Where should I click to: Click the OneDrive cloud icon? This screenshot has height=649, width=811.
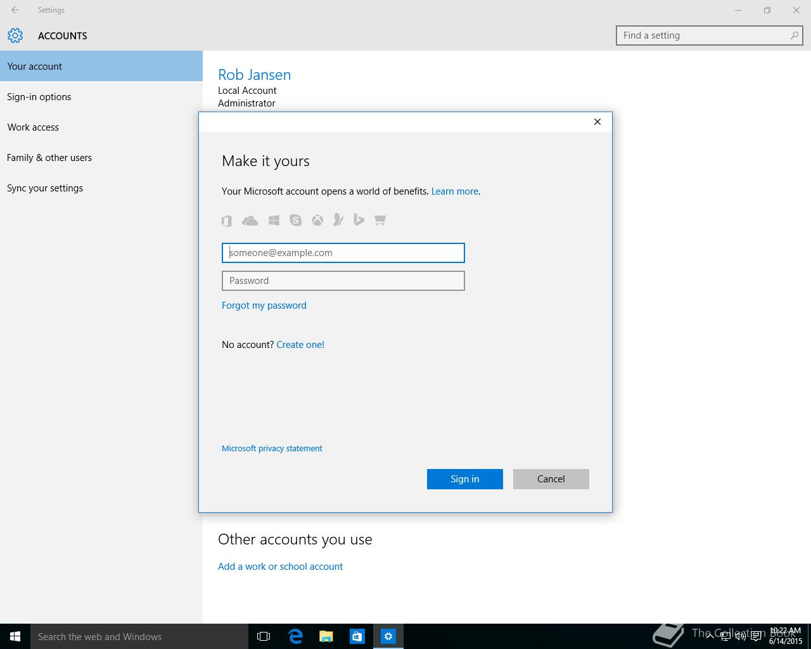(250, 221)
